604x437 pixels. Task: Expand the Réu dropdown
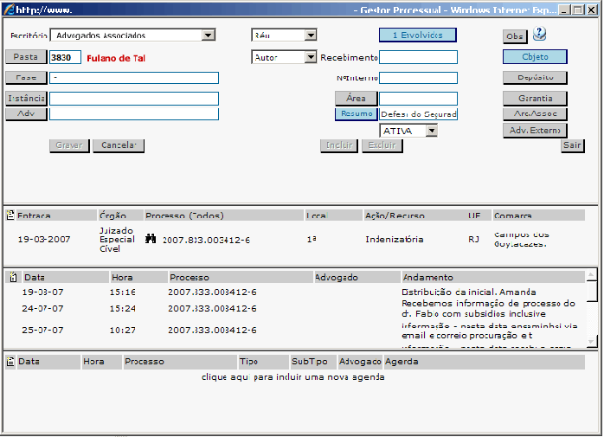tap(310, 35)
